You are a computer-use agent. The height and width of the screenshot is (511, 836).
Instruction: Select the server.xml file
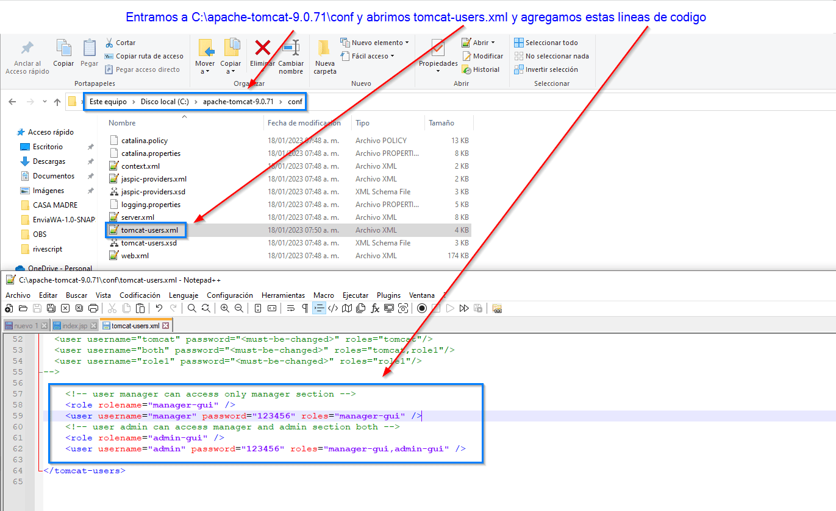pos(137,217)
